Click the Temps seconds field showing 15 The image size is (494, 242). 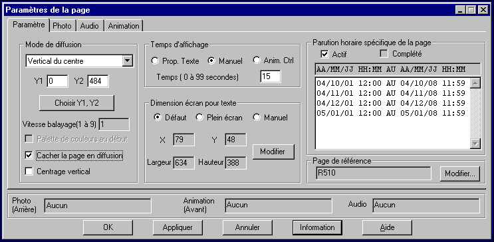click(x=271, y=76)
